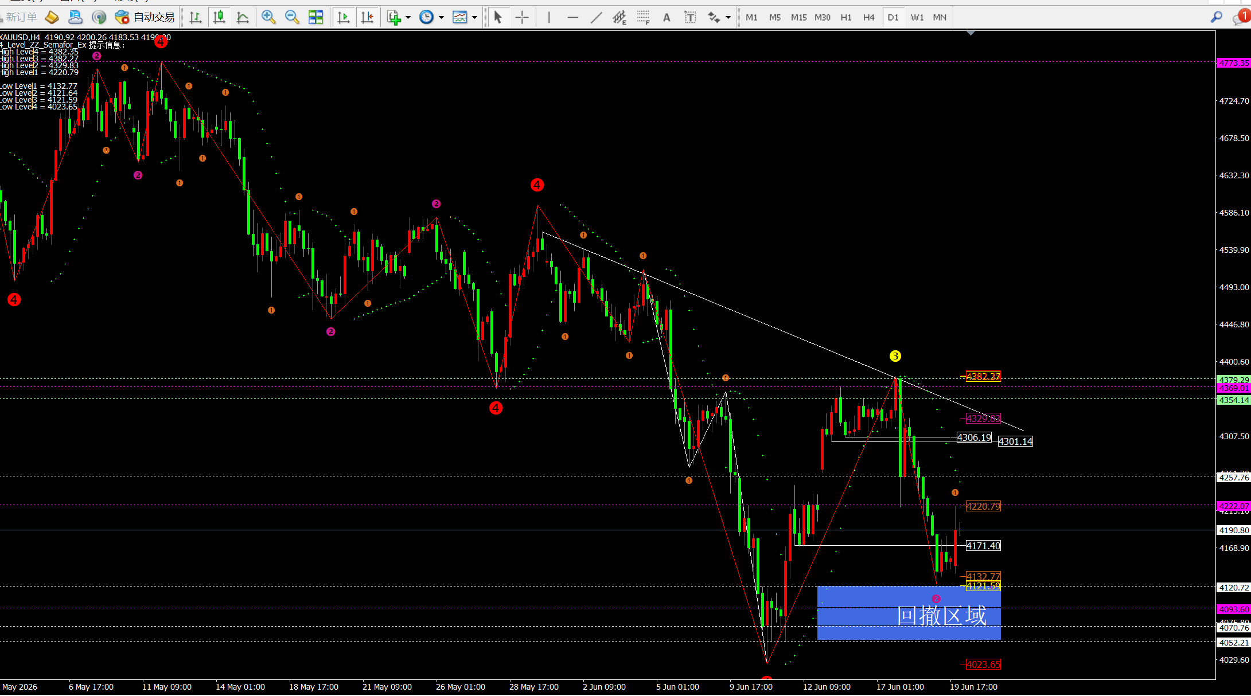The width and height of the screenshot is (1251, 696).
Task: Open the indicators list icon with green plus
Action: click(x=393, y=17)
